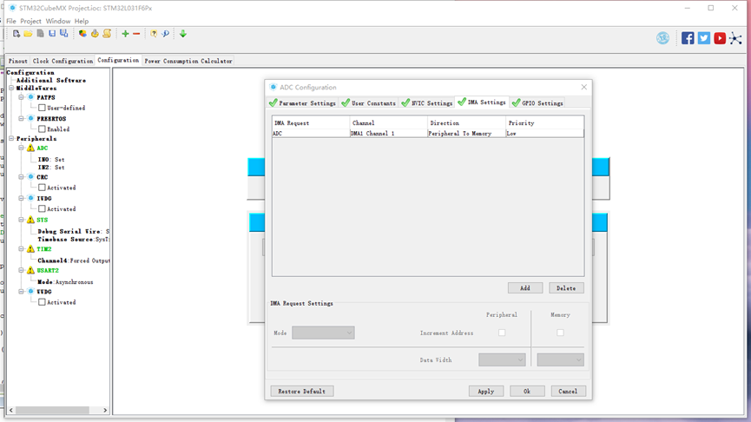Screen dimensions: 751x422
Task: Open the ST community round icon
Action: [x=662, y=38]
